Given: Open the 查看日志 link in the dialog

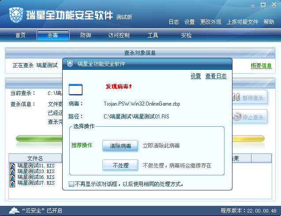Looking at the screenshot, I should [216, 76].
